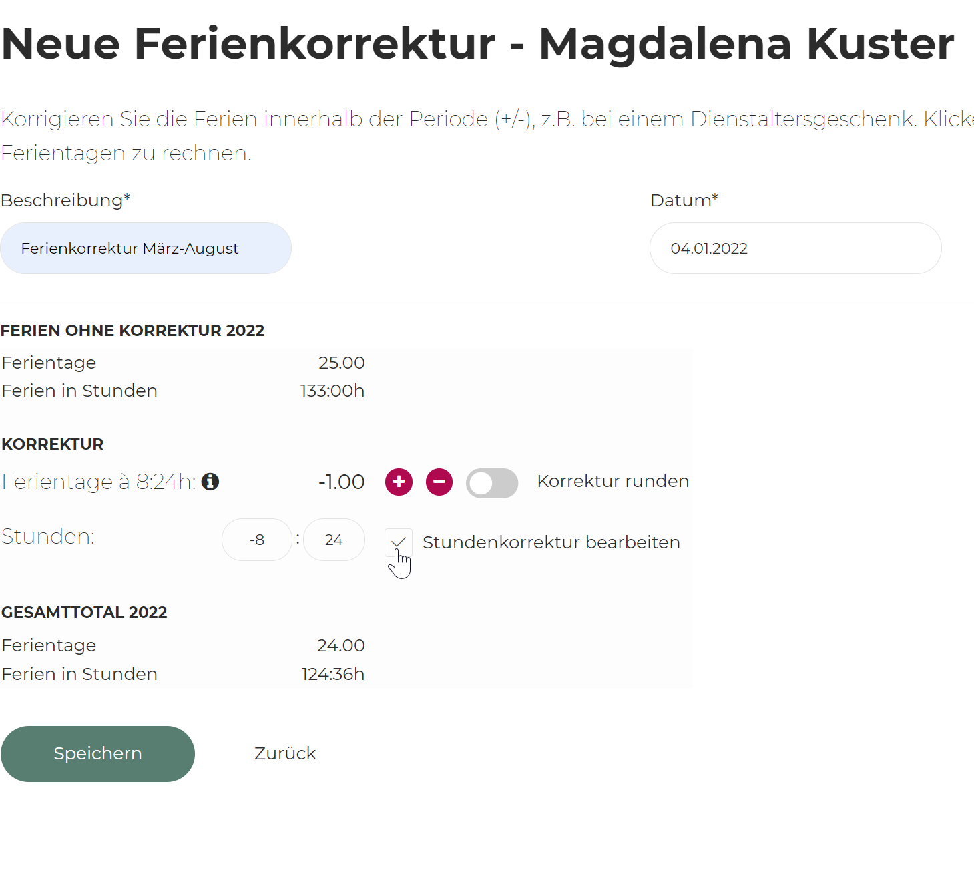Click the Neue Ferienkorrektur page heading
Image resolution: width=974 pixels, height=871 pixels.
[477, 44]
